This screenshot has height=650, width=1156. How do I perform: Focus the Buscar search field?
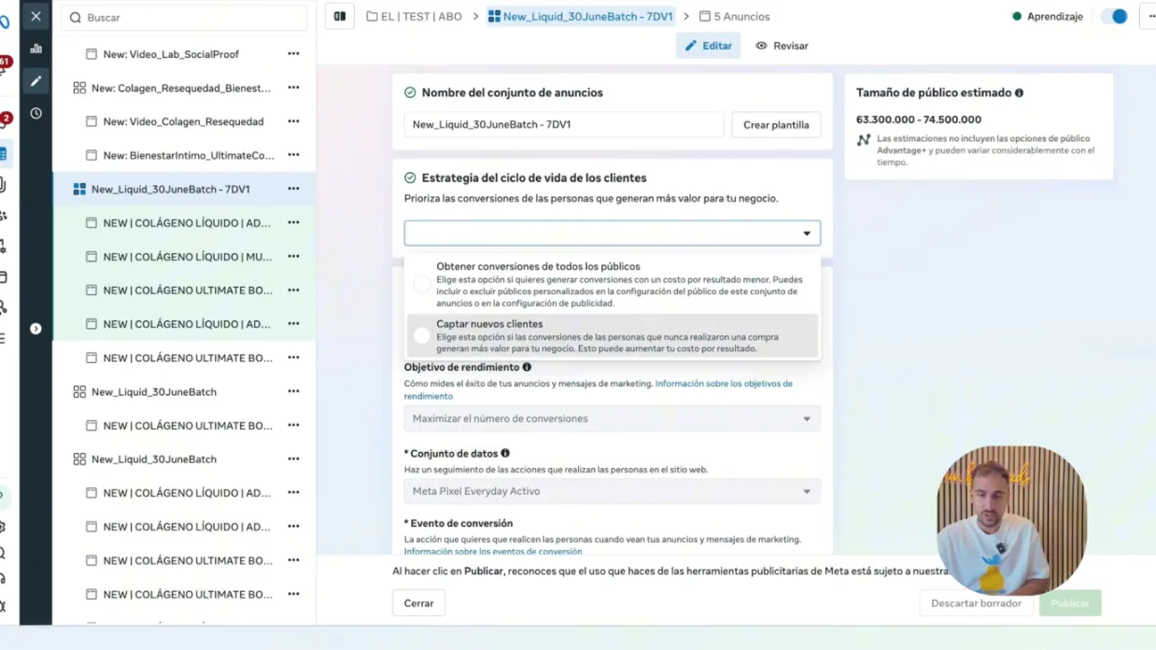click(184, 18)
